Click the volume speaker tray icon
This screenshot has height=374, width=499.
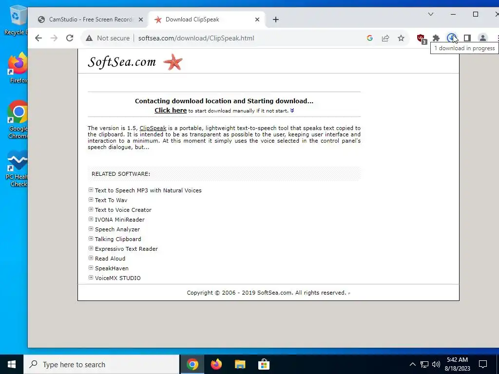pyautogui.click(x=436, y=364)
